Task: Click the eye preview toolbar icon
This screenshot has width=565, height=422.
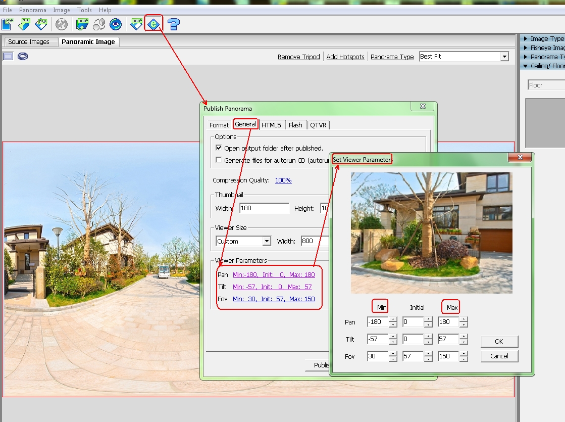Action: tap(116, 24)
